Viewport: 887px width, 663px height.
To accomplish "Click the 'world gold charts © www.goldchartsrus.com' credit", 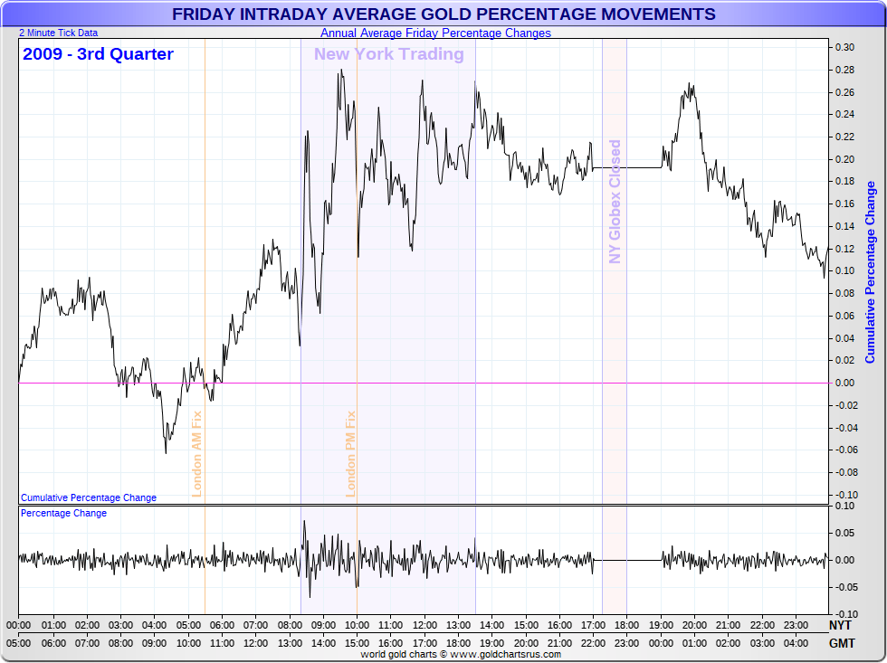I will pos(461,655).
